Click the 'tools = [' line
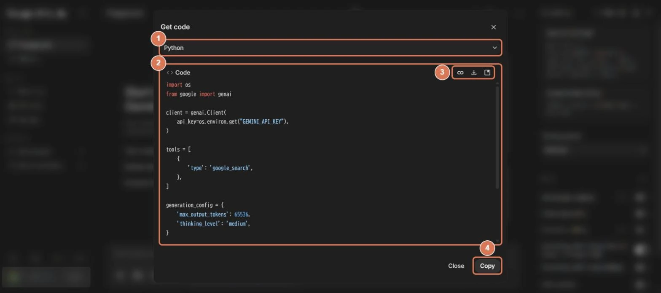This screenshot has height=293, width=661. coord(179,149)
